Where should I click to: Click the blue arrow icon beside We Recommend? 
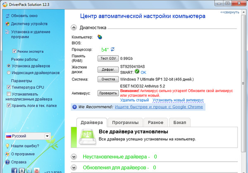pyautogui.click(x=74, y=107)
